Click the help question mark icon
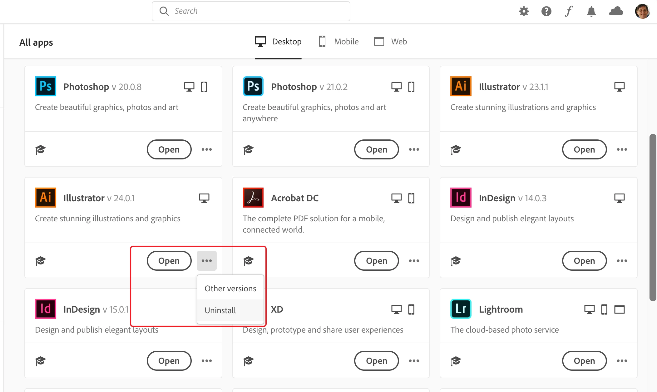 [x=546, y=11]
